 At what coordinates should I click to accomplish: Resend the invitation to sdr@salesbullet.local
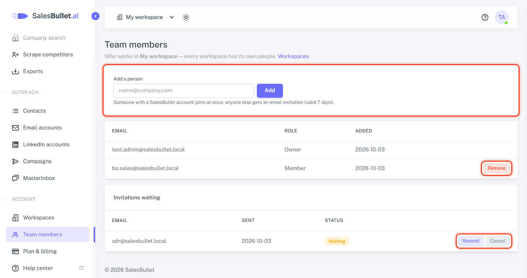pos(471,241)
